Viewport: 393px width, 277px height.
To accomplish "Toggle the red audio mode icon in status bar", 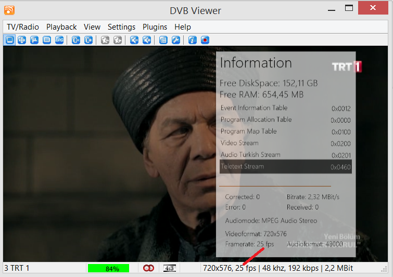I will 149,268.
